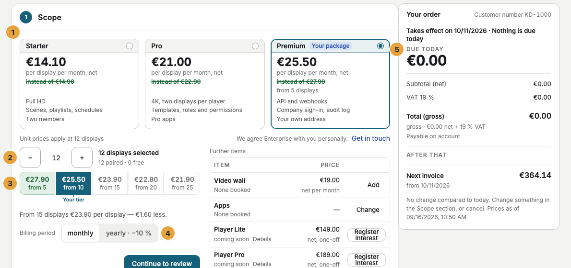Click the 'Your order' heading
The height and width of the screenshot is (268, 571).
click(x=424, y=14)
